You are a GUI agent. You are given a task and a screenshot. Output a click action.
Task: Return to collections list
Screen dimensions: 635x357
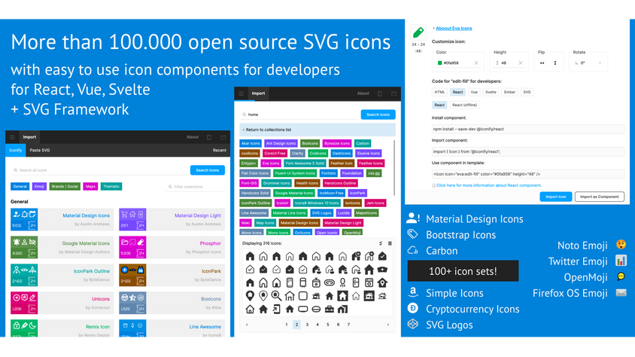317,130
